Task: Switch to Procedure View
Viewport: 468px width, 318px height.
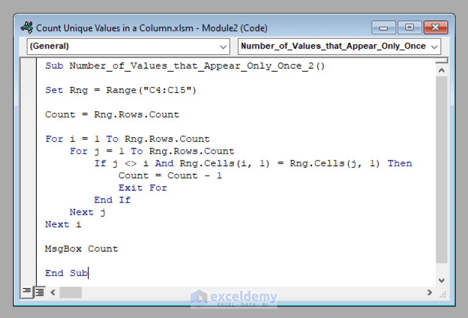Action: click(27, 292)
